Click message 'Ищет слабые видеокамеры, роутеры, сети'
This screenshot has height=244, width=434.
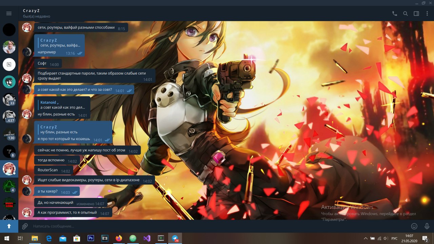coord(94,180)
